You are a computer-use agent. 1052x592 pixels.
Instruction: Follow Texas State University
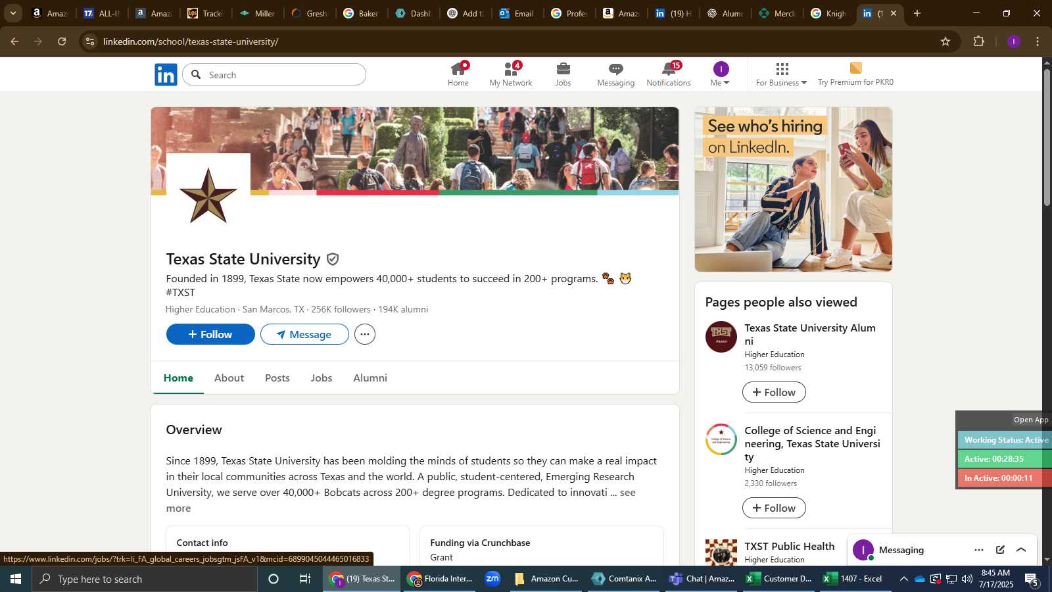pos(210,334)
